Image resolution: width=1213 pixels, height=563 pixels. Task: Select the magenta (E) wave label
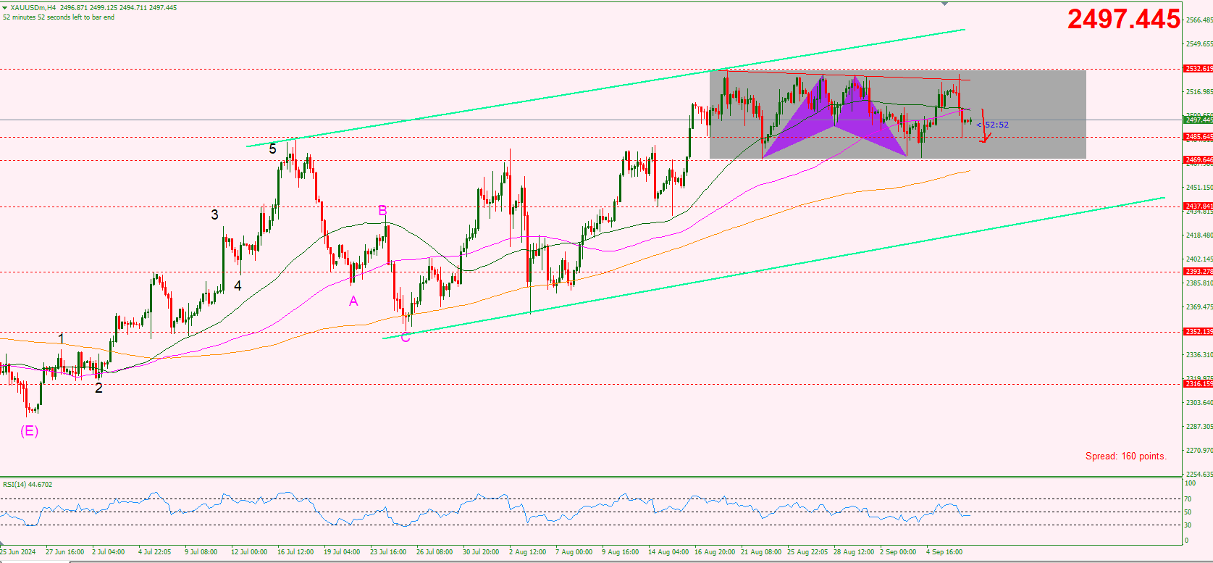29,431
